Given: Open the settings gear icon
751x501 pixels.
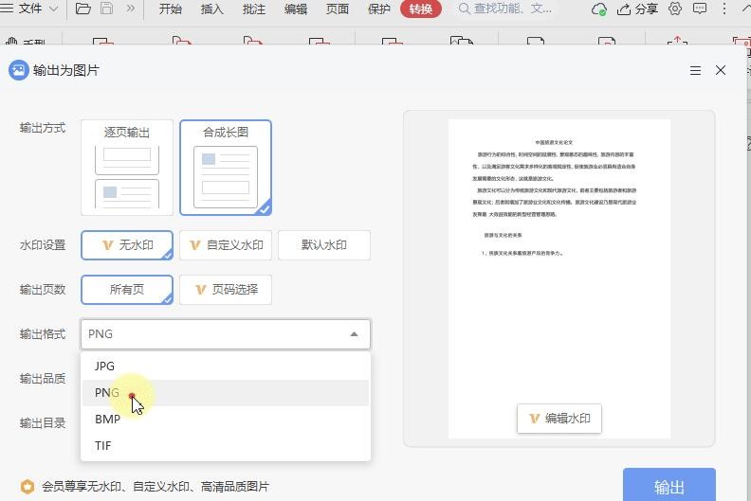Looking at the screenshot, I should click(675, 9).
